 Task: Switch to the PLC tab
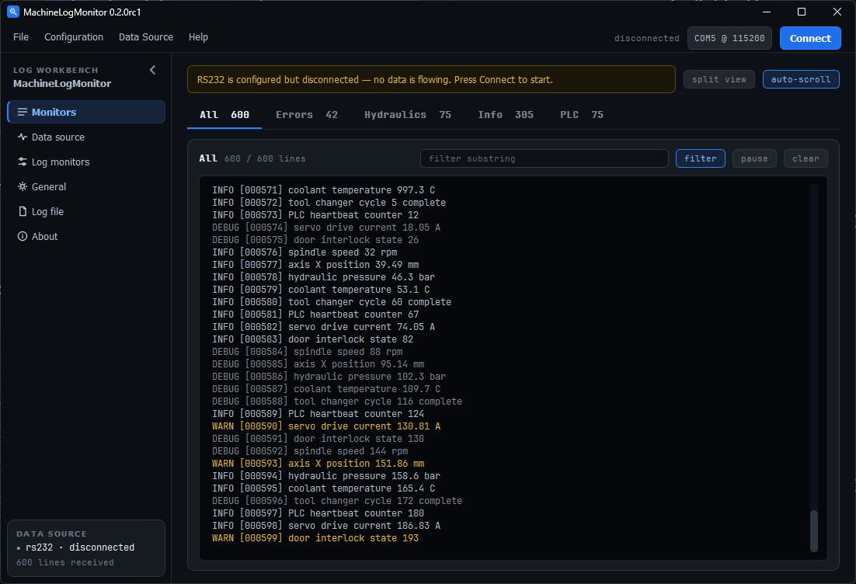point(581,115)
